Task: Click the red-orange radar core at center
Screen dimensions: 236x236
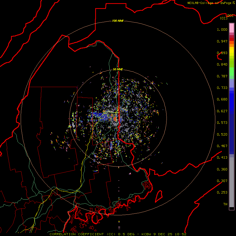Action: point(116,119)
